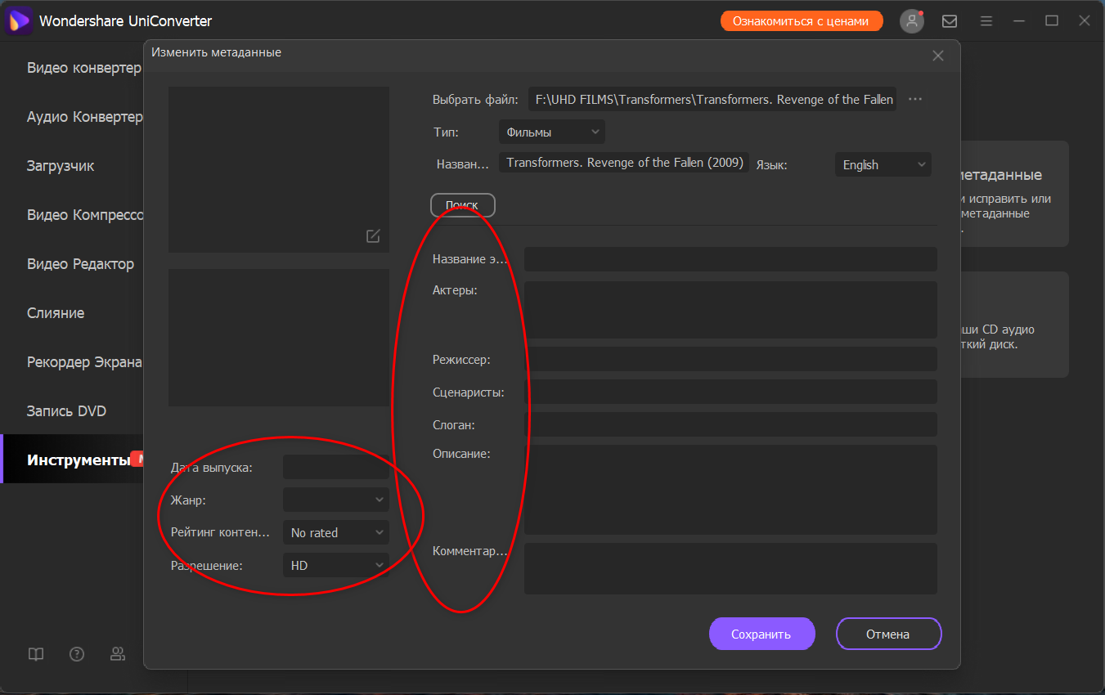This screenshot has width=1105, height=695.
Task: Click the Сохранить button
Action: click(x=761, y=634)
